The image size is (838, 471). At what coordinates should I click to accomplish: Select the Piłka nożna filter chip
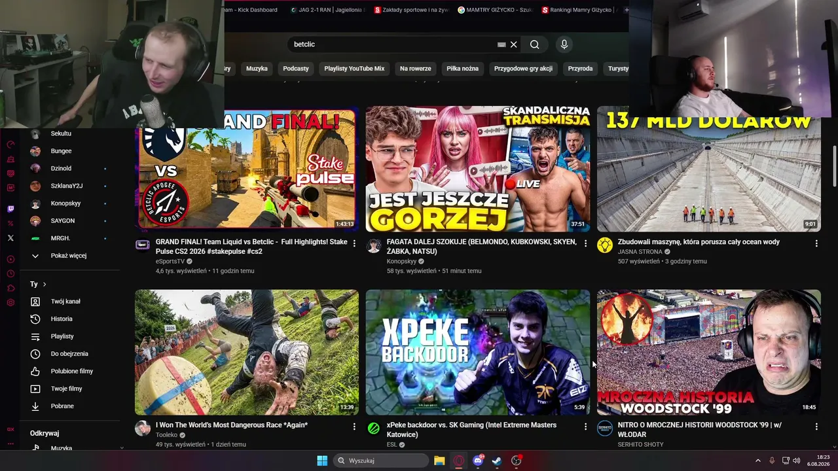(463, 69)
